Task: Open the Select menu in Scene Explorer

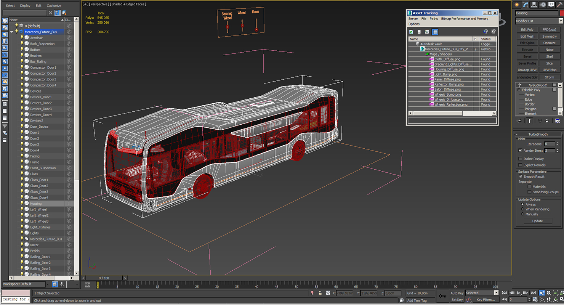Action: pyautogui.click(x=10, y=6)
